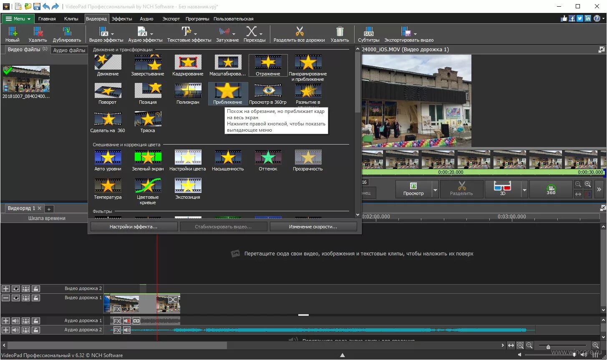Screen dimensions: 607x360
Task: Choose the Кадрирование crop effect
Action: pos(188,65)
